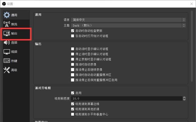Open the 通用 settings tab
196x122 pixels.
click(x=16, y=15)
